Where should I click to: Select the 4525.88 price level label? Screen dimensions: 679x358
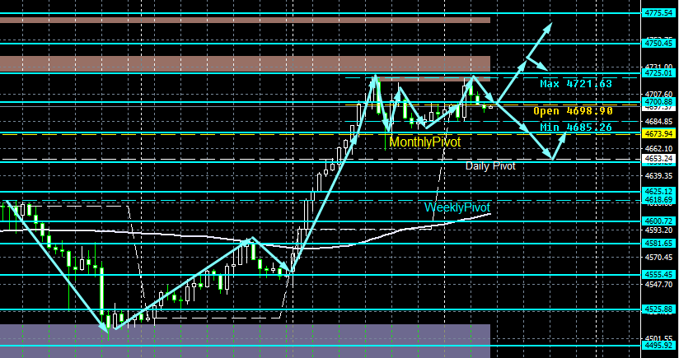tap(658, 309)
